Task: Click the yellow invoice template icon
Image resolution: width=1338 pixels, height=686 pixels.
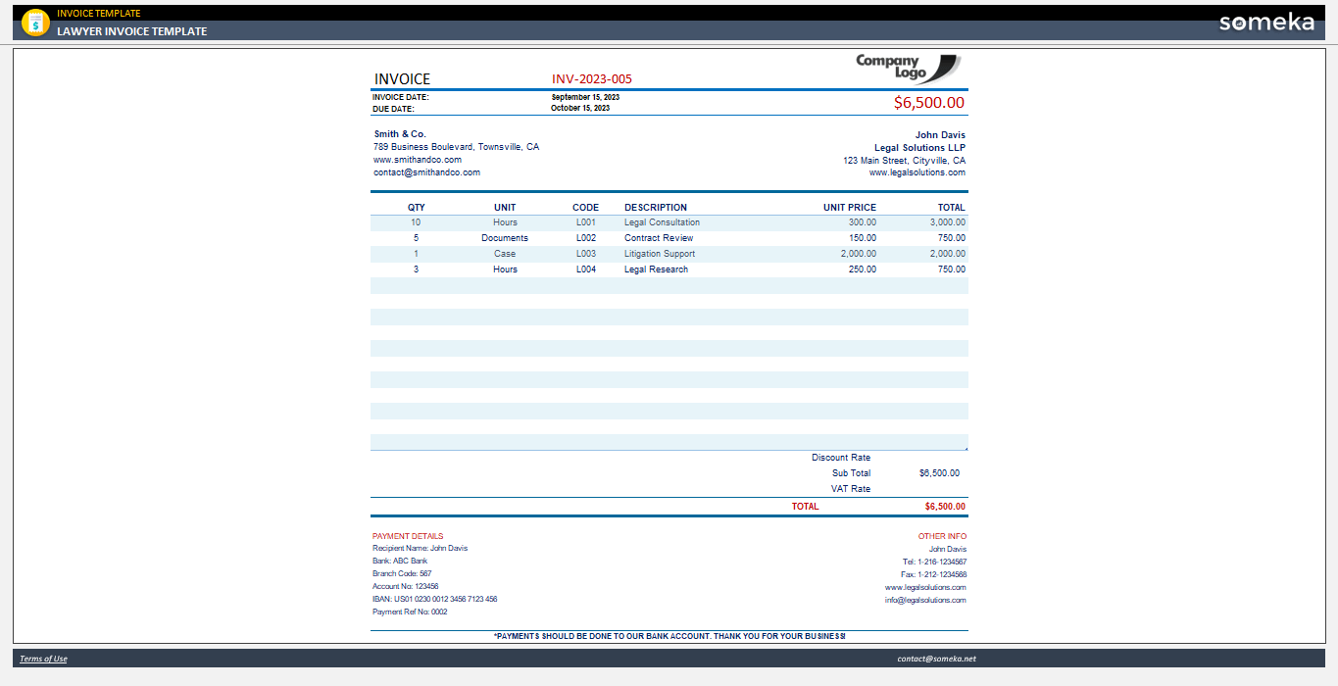Action: pyautogui.click(x=35, y=23)
